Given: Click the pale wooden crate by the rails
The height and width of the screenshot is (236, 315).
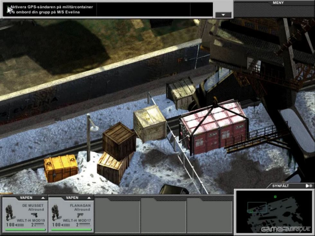Looking at the screenshot, I should [150, 123].
